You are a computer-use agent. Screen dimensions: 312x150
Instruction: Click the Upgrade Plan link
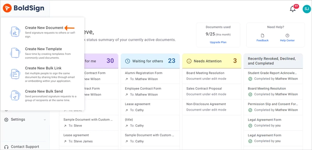[218, 42]
